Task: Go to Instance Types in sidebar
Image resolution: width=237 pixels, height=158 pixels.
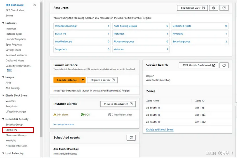Action: pyautogui.click(x=14, y=34)
